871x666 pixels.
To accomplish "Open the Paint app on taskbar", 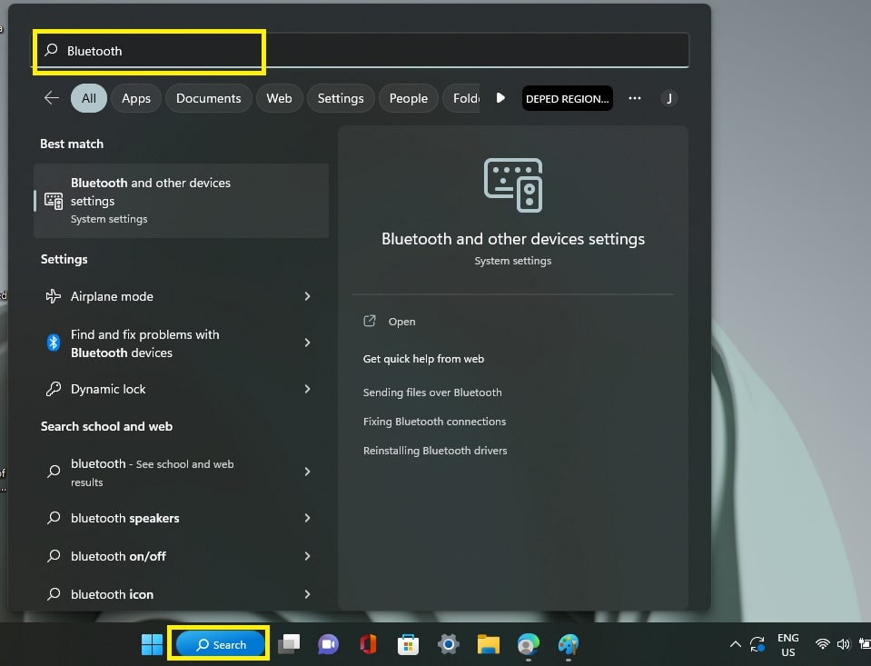I will 569,644.
